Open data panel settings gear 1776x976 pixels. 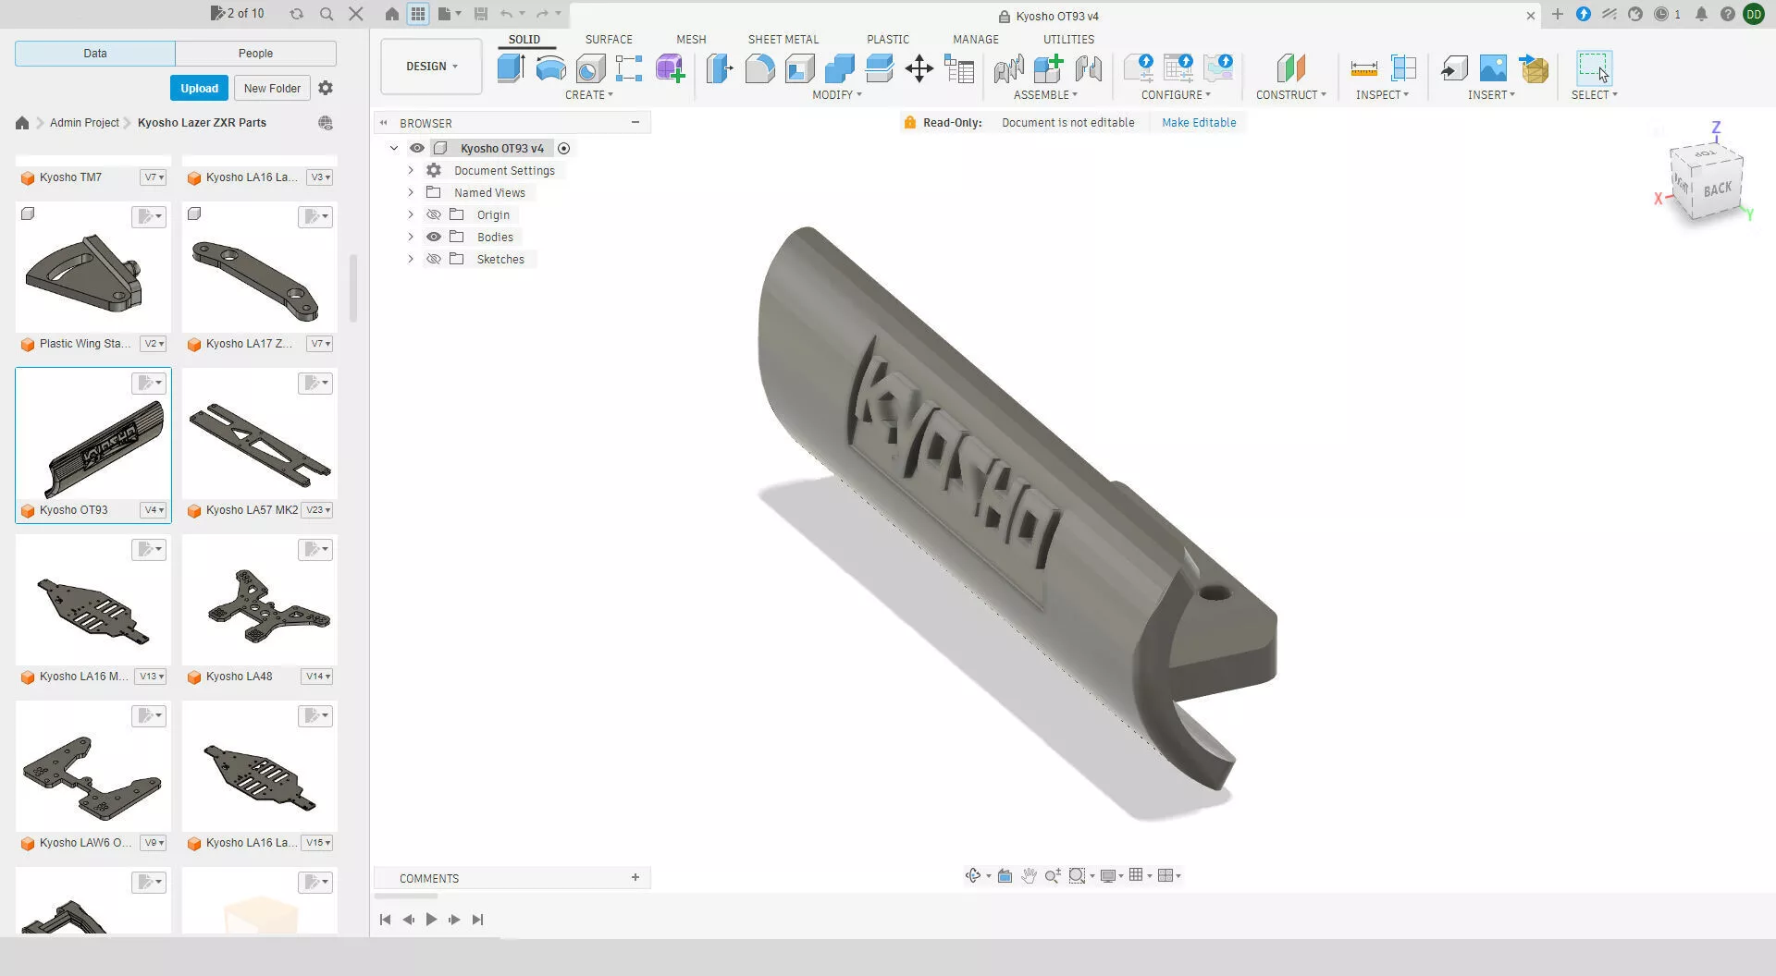point(326,88)
